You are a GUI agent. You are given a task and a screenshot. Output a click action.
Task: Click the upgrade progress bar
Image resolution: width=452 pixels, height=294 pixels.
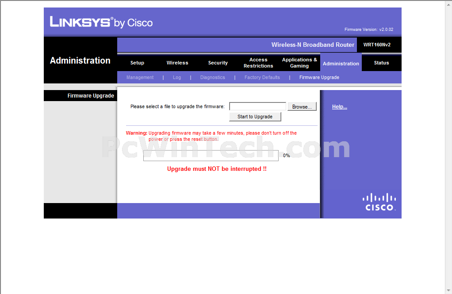(211, 156)
